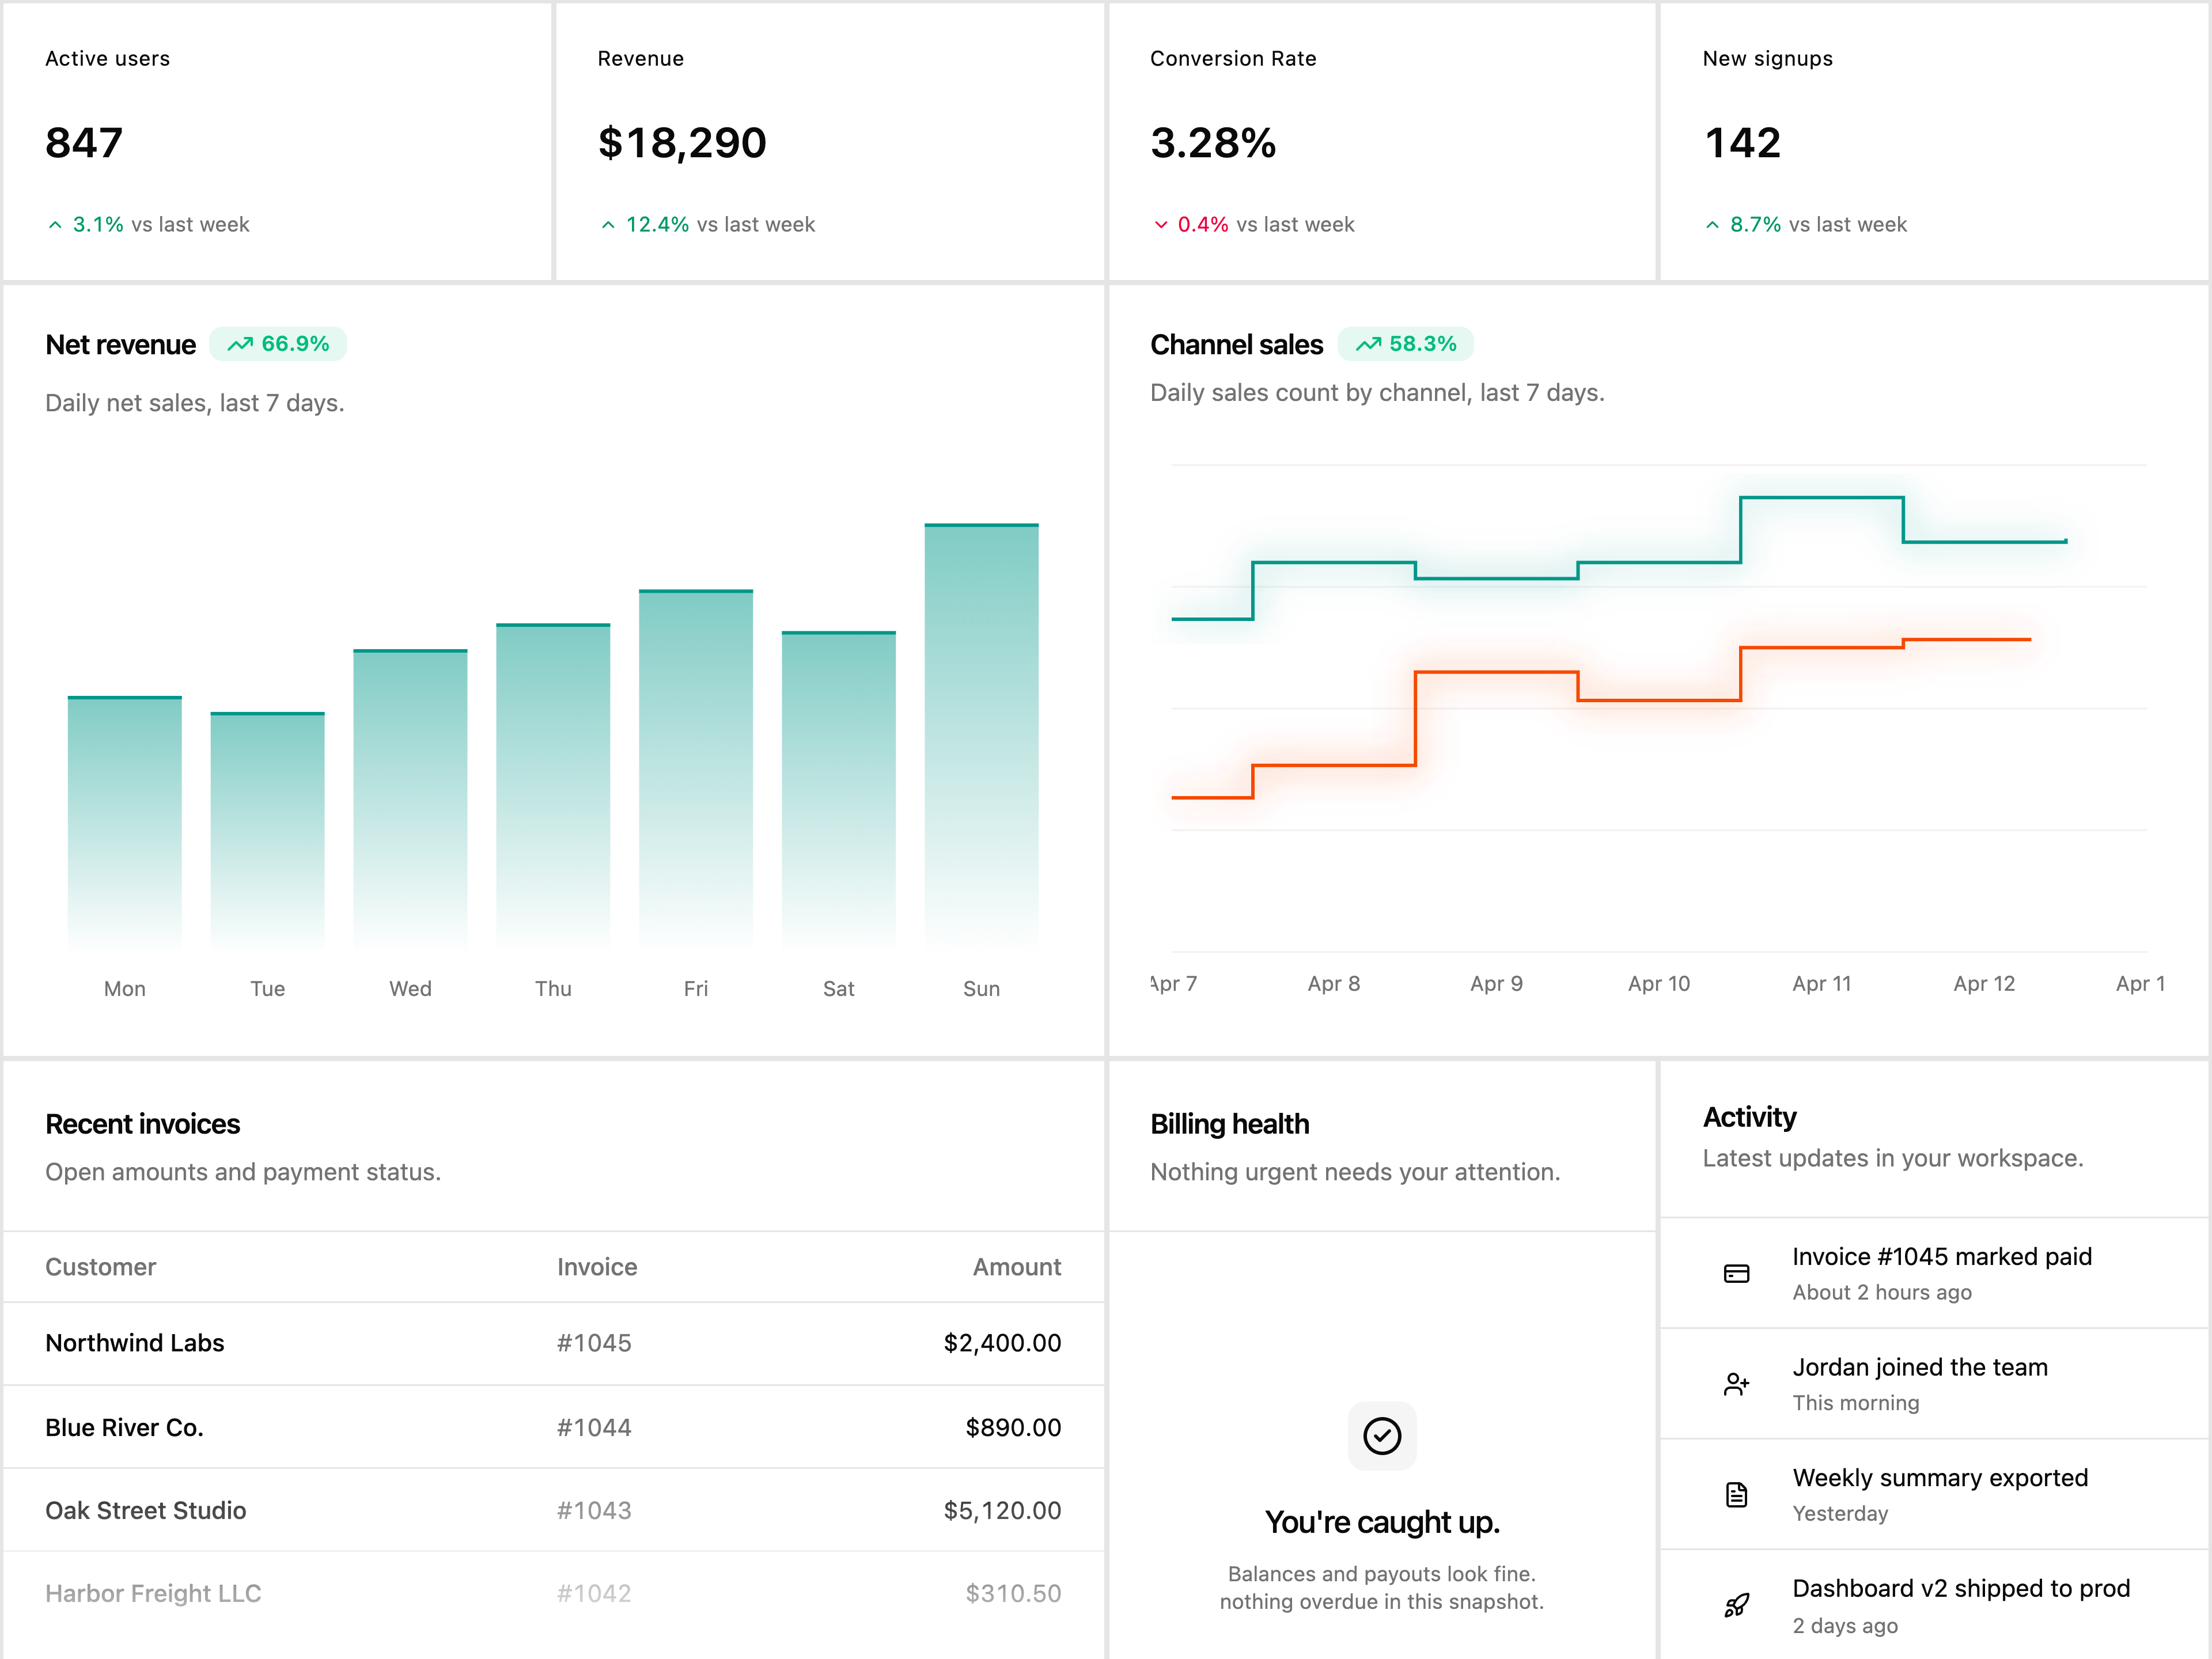Click the trending-up icon in Net revenue badge
Viewport: 2212px width, 1659px height.
240,344
